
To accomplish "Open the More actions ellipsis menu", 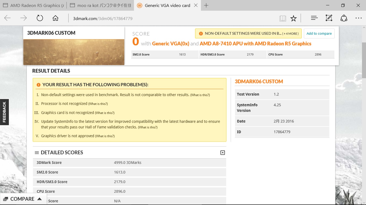I will point(358,18).
